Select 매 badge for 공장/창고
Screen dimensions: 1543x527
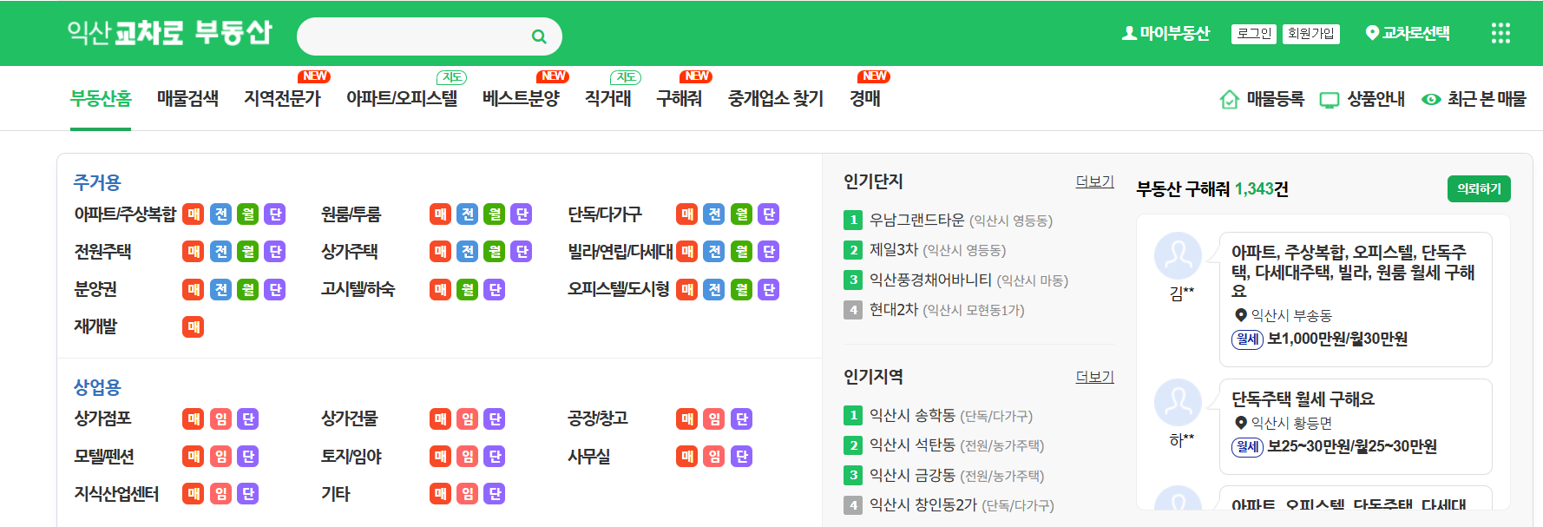(x=687, y=419)
